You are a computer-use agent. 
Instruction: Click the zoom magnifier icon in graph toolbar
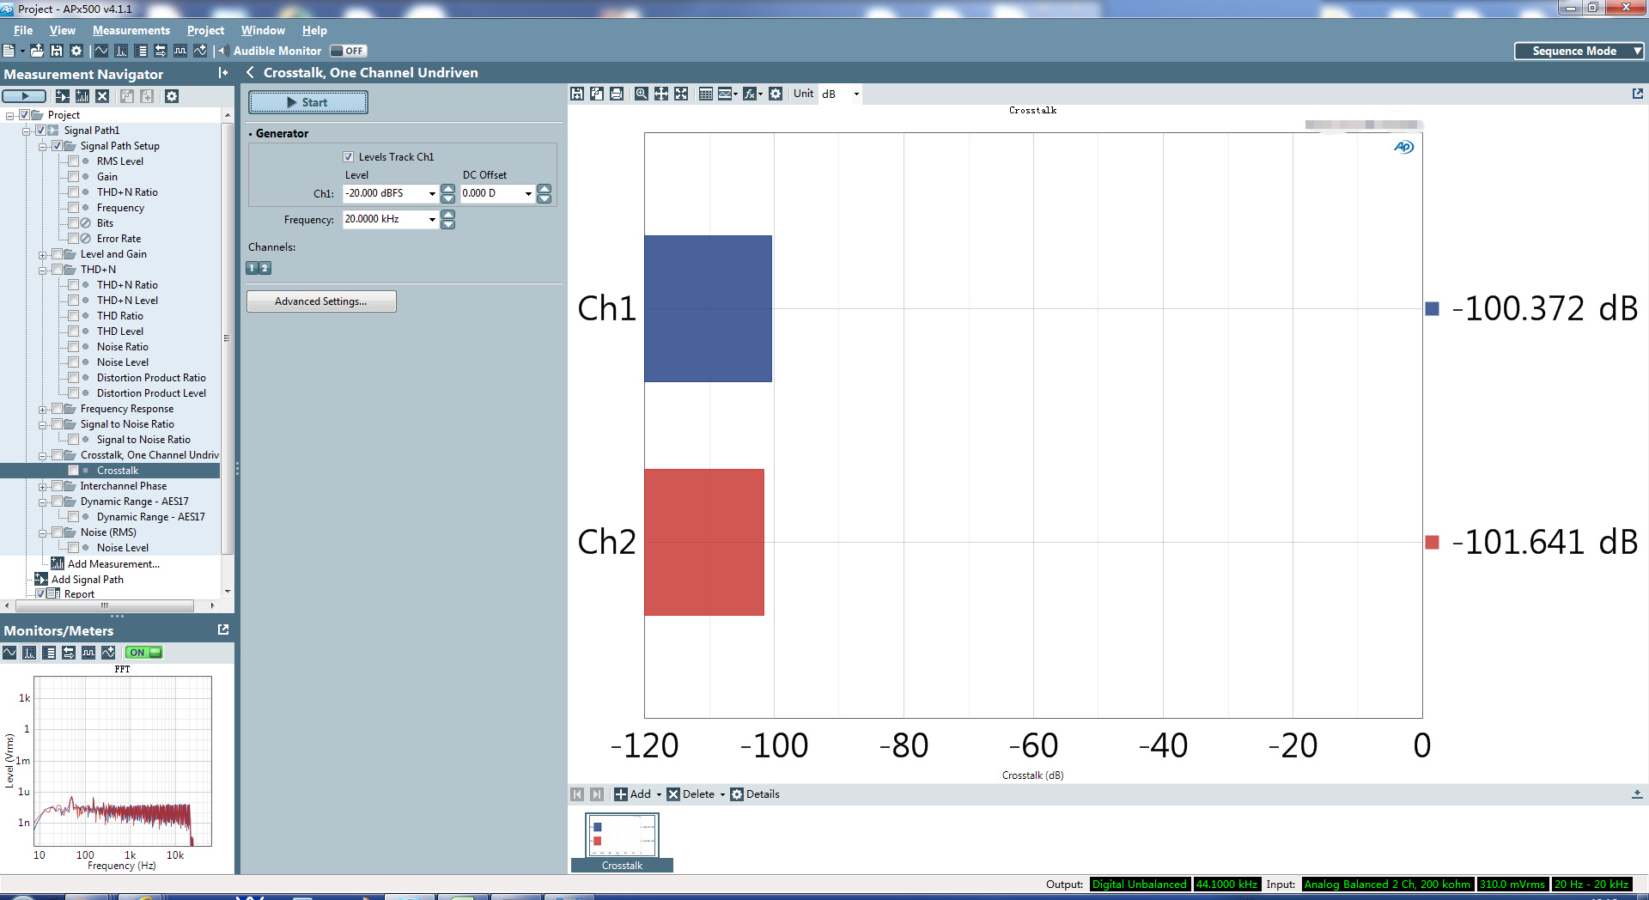tap(641, 94)
